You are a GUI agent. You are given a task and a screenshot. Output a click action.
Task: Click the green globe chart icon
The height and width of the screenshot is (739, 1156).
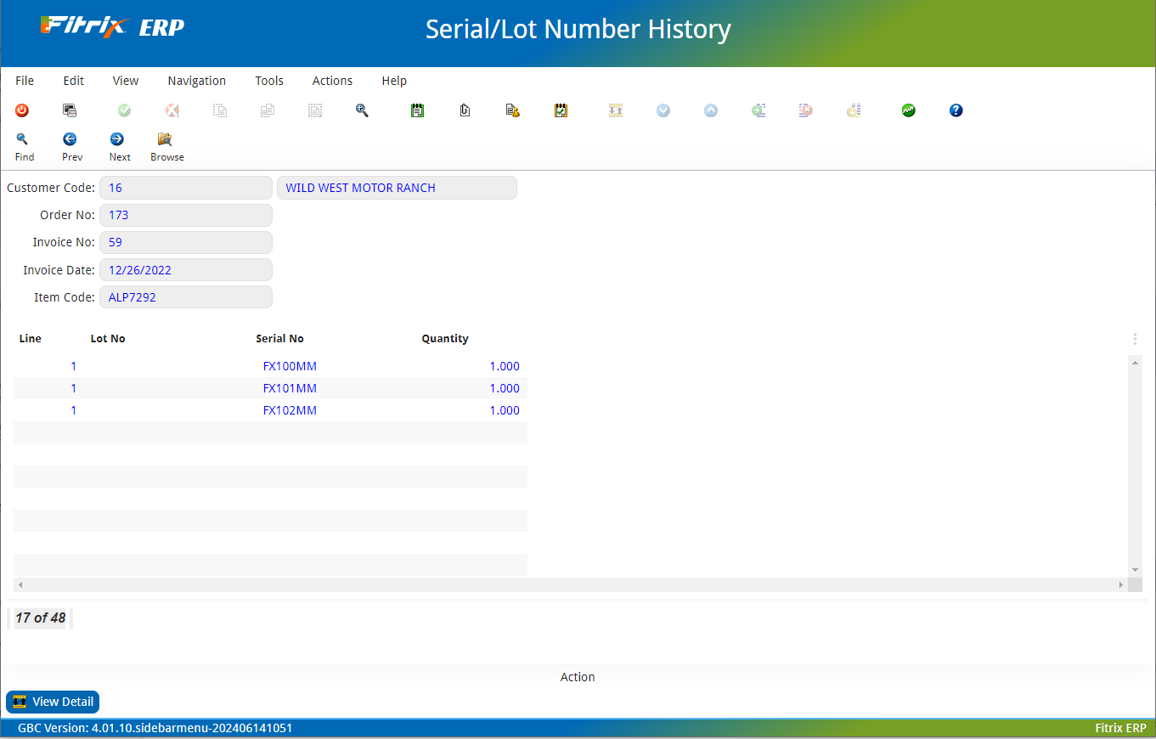[x=908, y=110]
